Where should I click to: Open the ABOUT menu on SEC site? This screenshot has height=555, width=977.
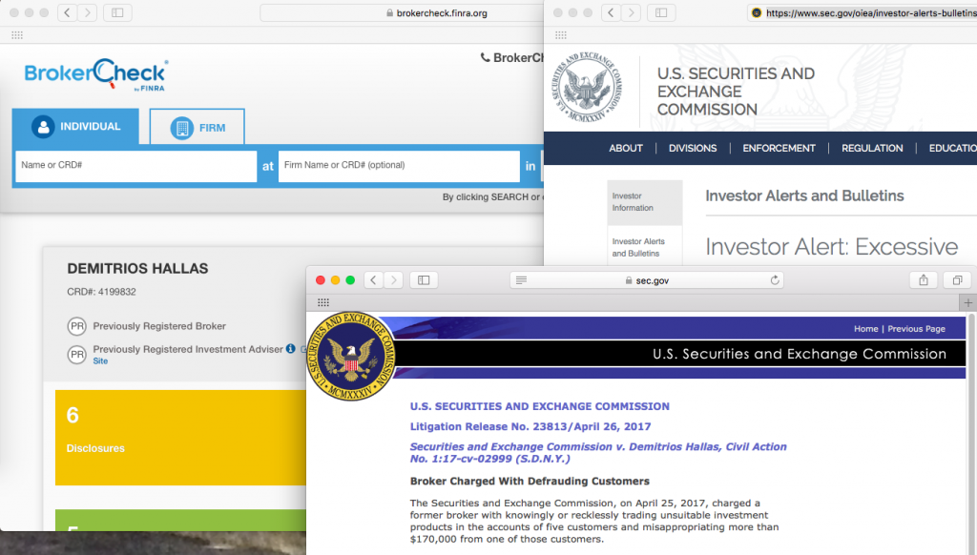click(626, 148)
